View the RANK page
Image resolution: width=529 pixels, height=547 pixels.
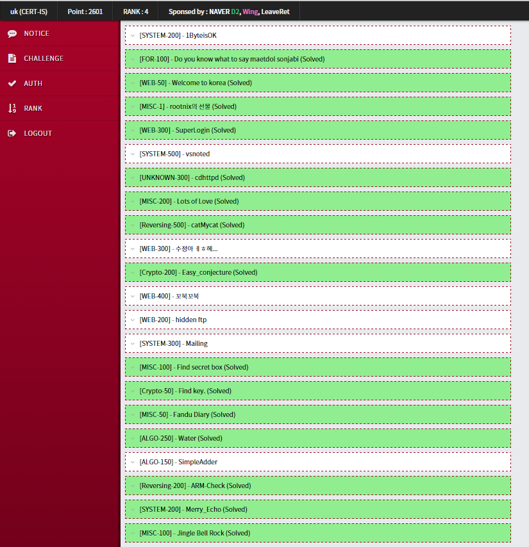tap(60, 108)
